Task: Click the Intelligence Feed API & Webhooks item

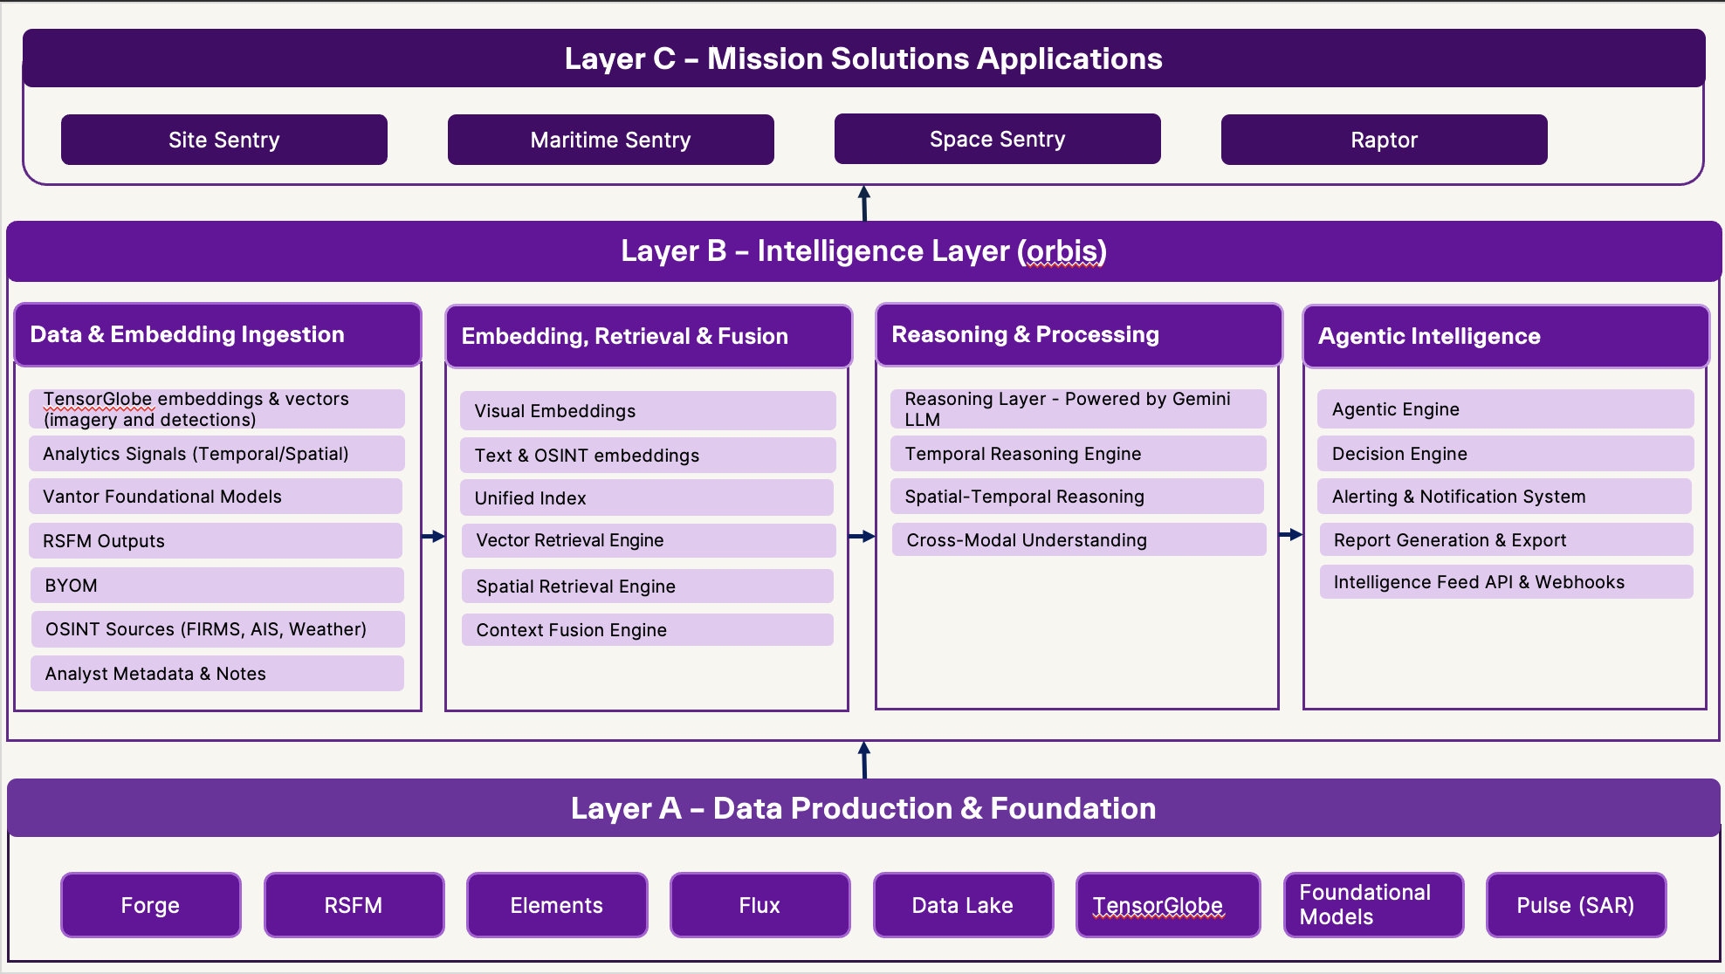Action: click(x=1504, y=582)
